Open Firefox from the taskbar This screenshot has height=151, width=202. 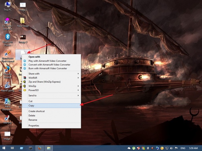tap(39, 148)
